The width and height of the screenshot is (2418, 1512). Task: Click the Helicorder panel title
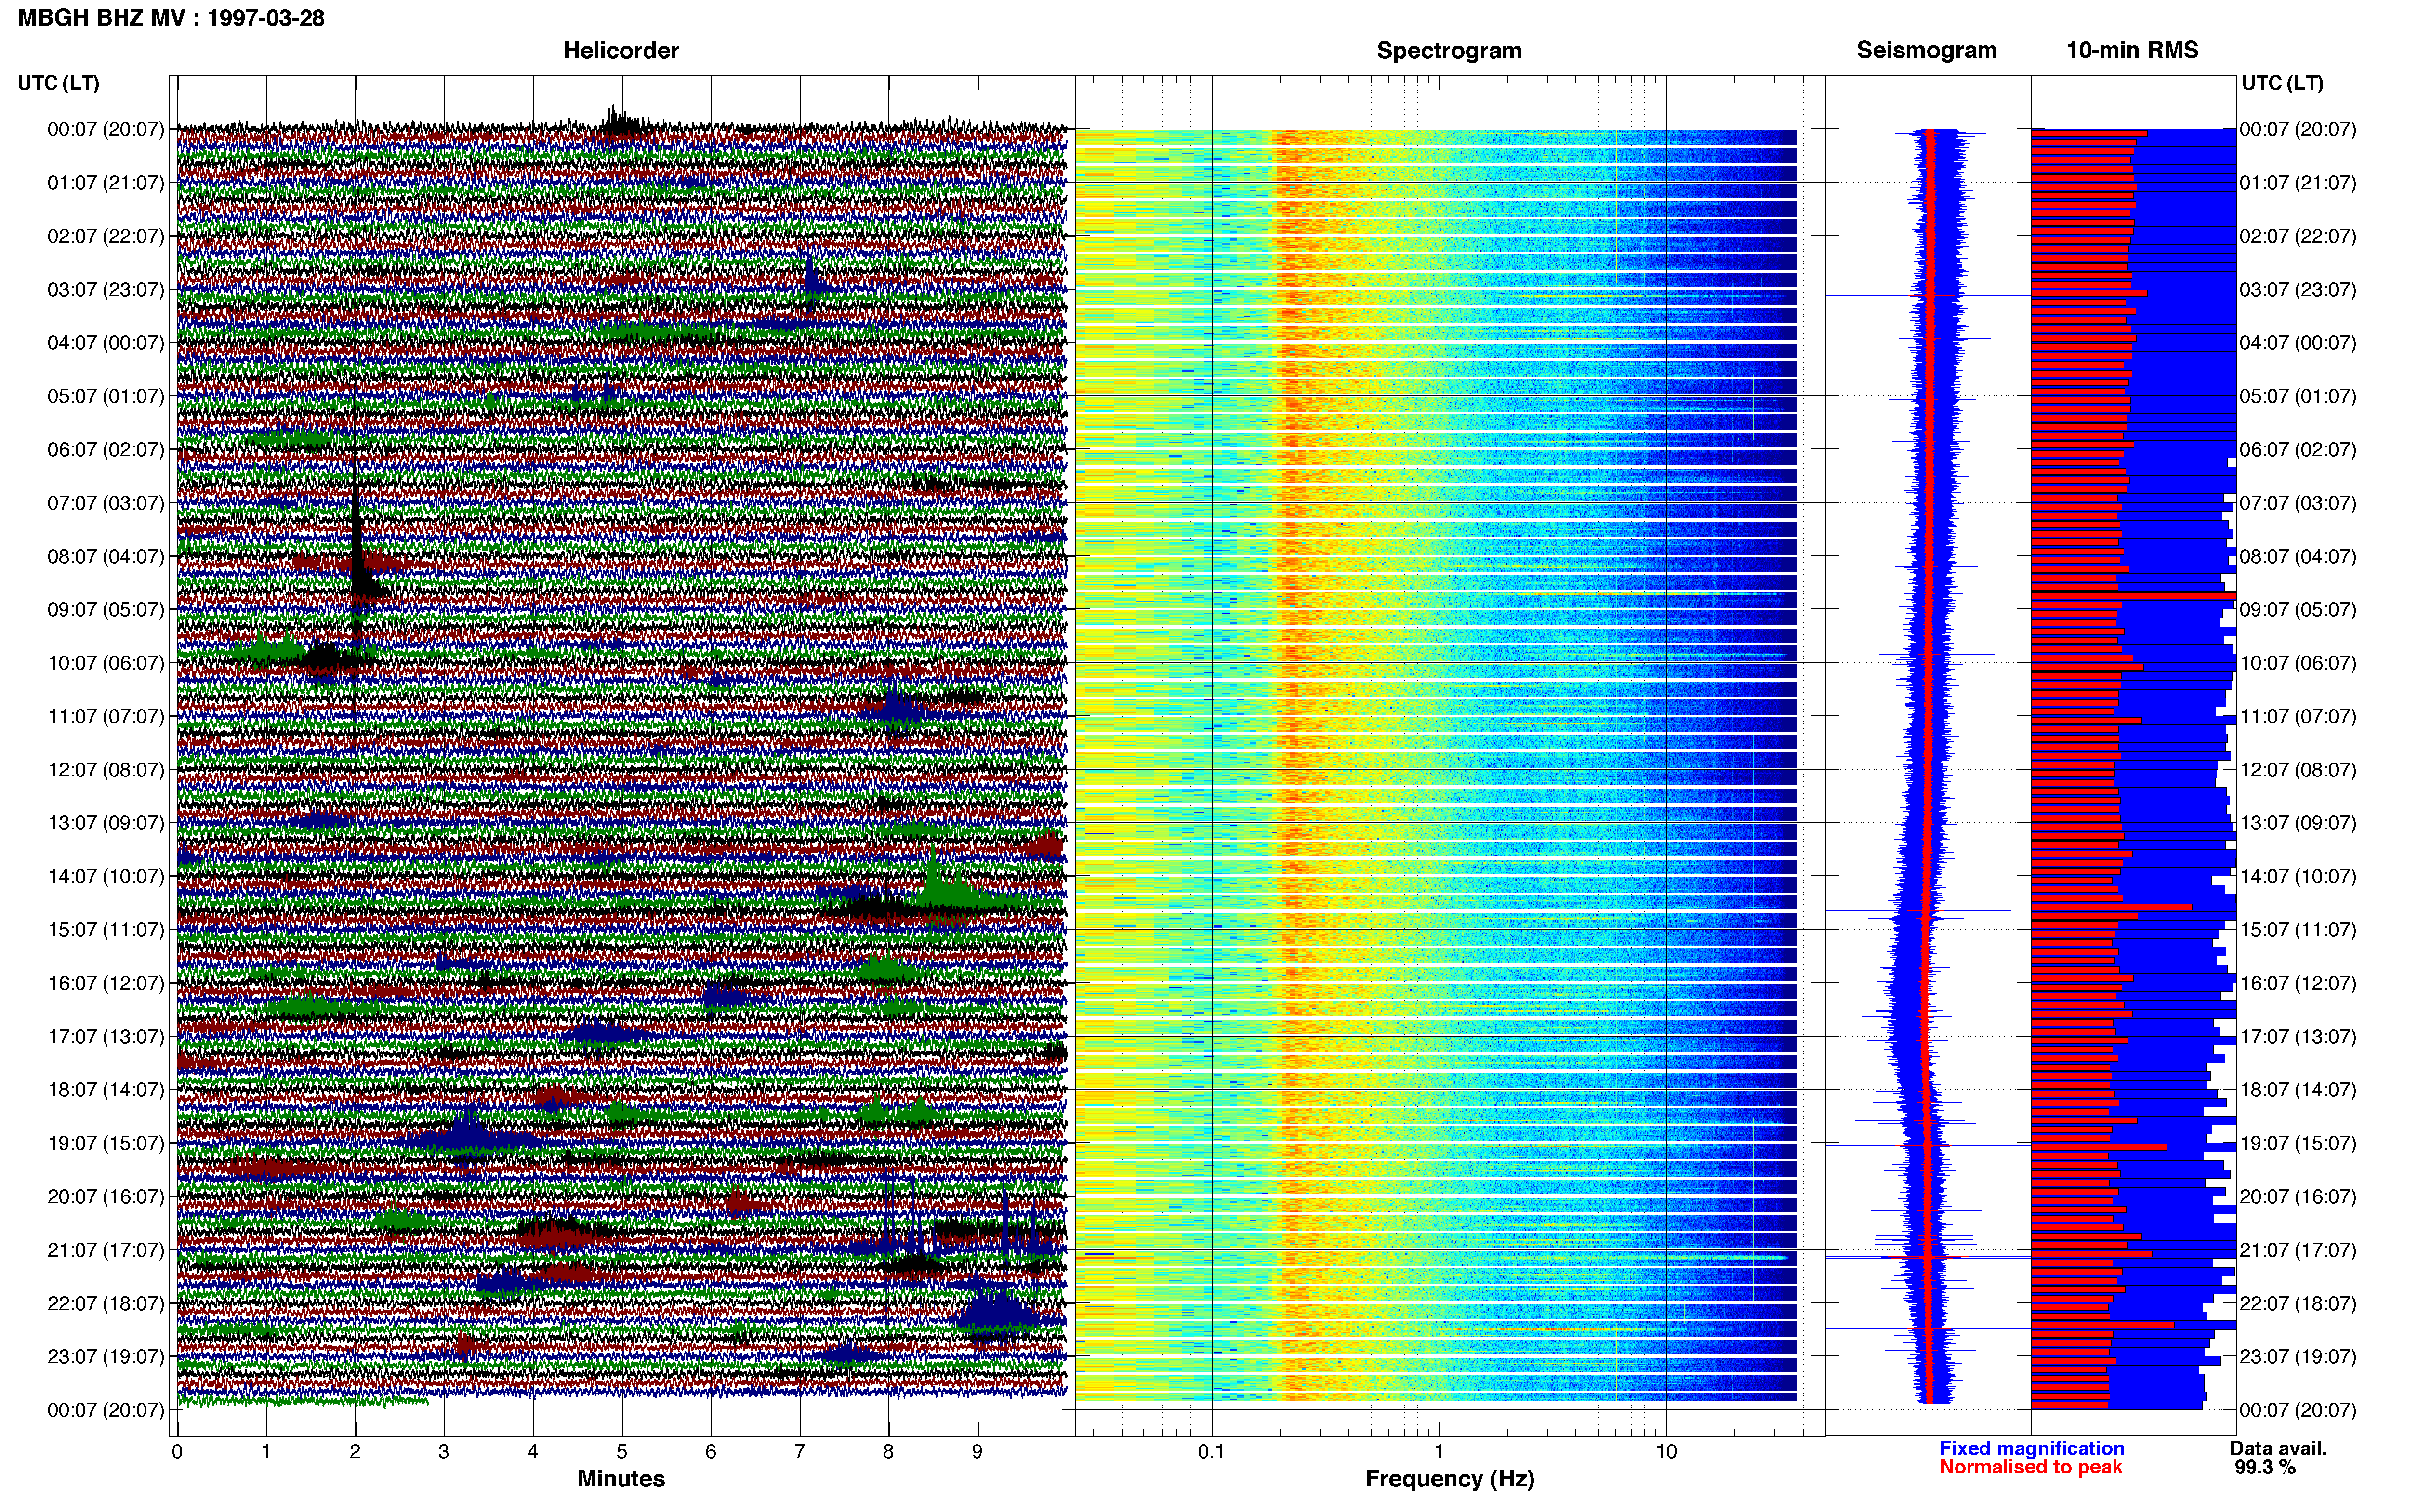click(621, 50)
